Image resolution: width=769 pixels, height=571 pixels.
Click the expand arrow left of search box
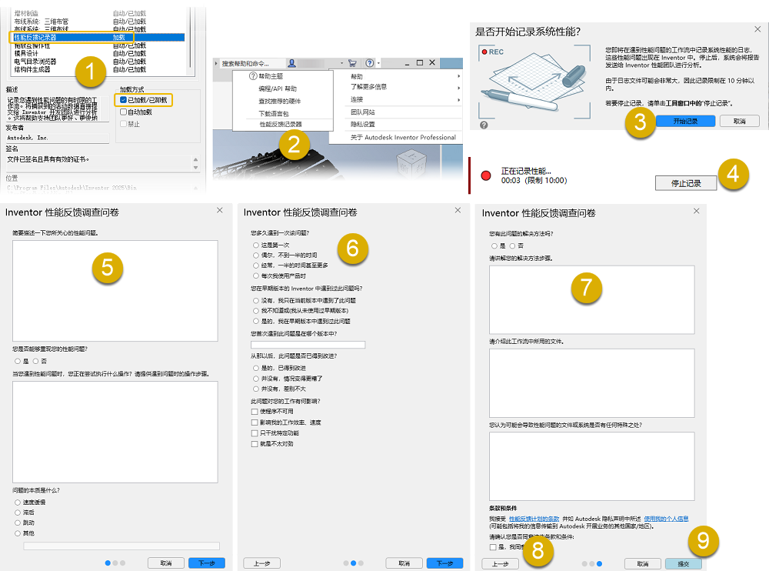point(216,63)
